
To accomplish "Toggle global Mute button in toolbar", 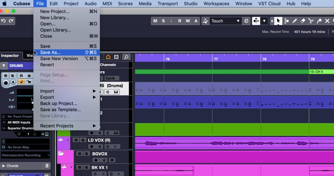I will click(155, 21).
